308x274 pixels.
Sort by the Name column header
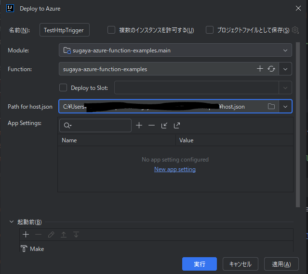[x=117, y=140]
